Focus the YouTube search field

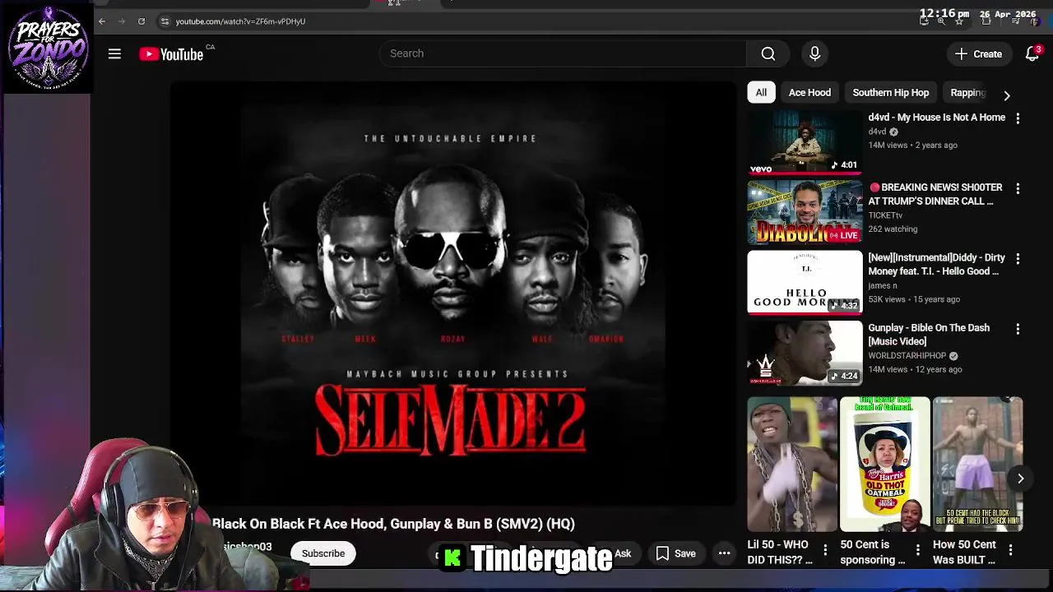(563, 53)
